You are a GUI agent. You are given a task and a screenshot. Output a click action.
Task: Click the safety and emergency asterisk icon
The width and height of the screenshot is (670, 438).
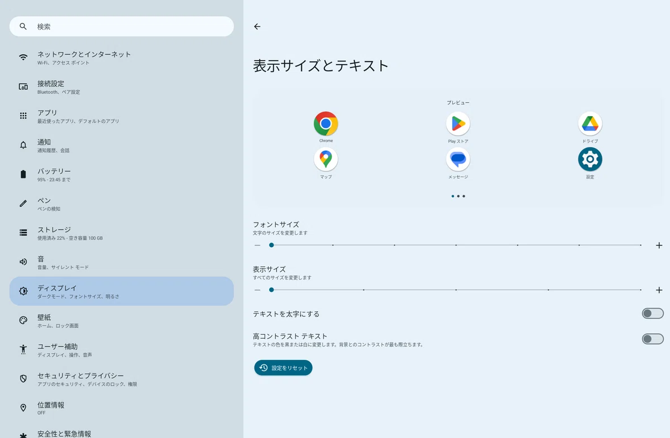(23, 435)
